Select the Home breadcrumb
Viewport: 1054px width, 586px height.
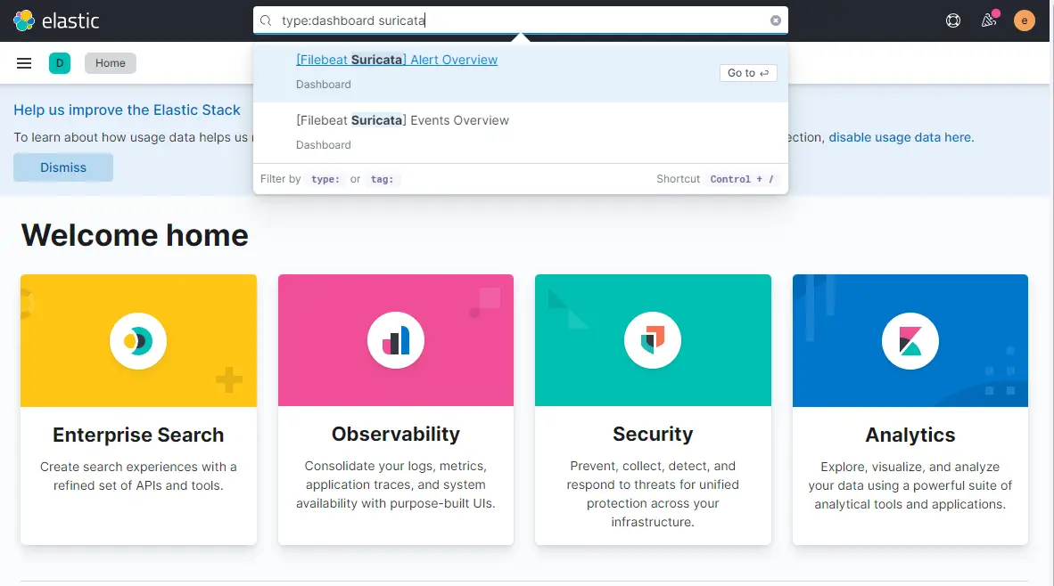click(x=110, y=62)
